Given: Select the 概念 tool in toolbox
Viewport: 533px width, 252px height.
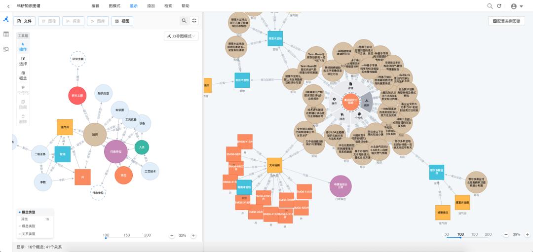Looking at the screenshot, I should click(x=23, y=75).
